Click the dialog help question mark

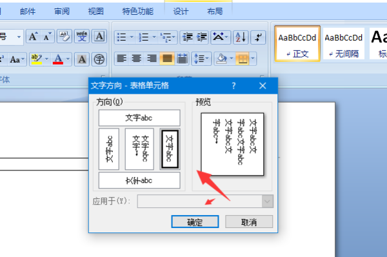coord(233,86)
